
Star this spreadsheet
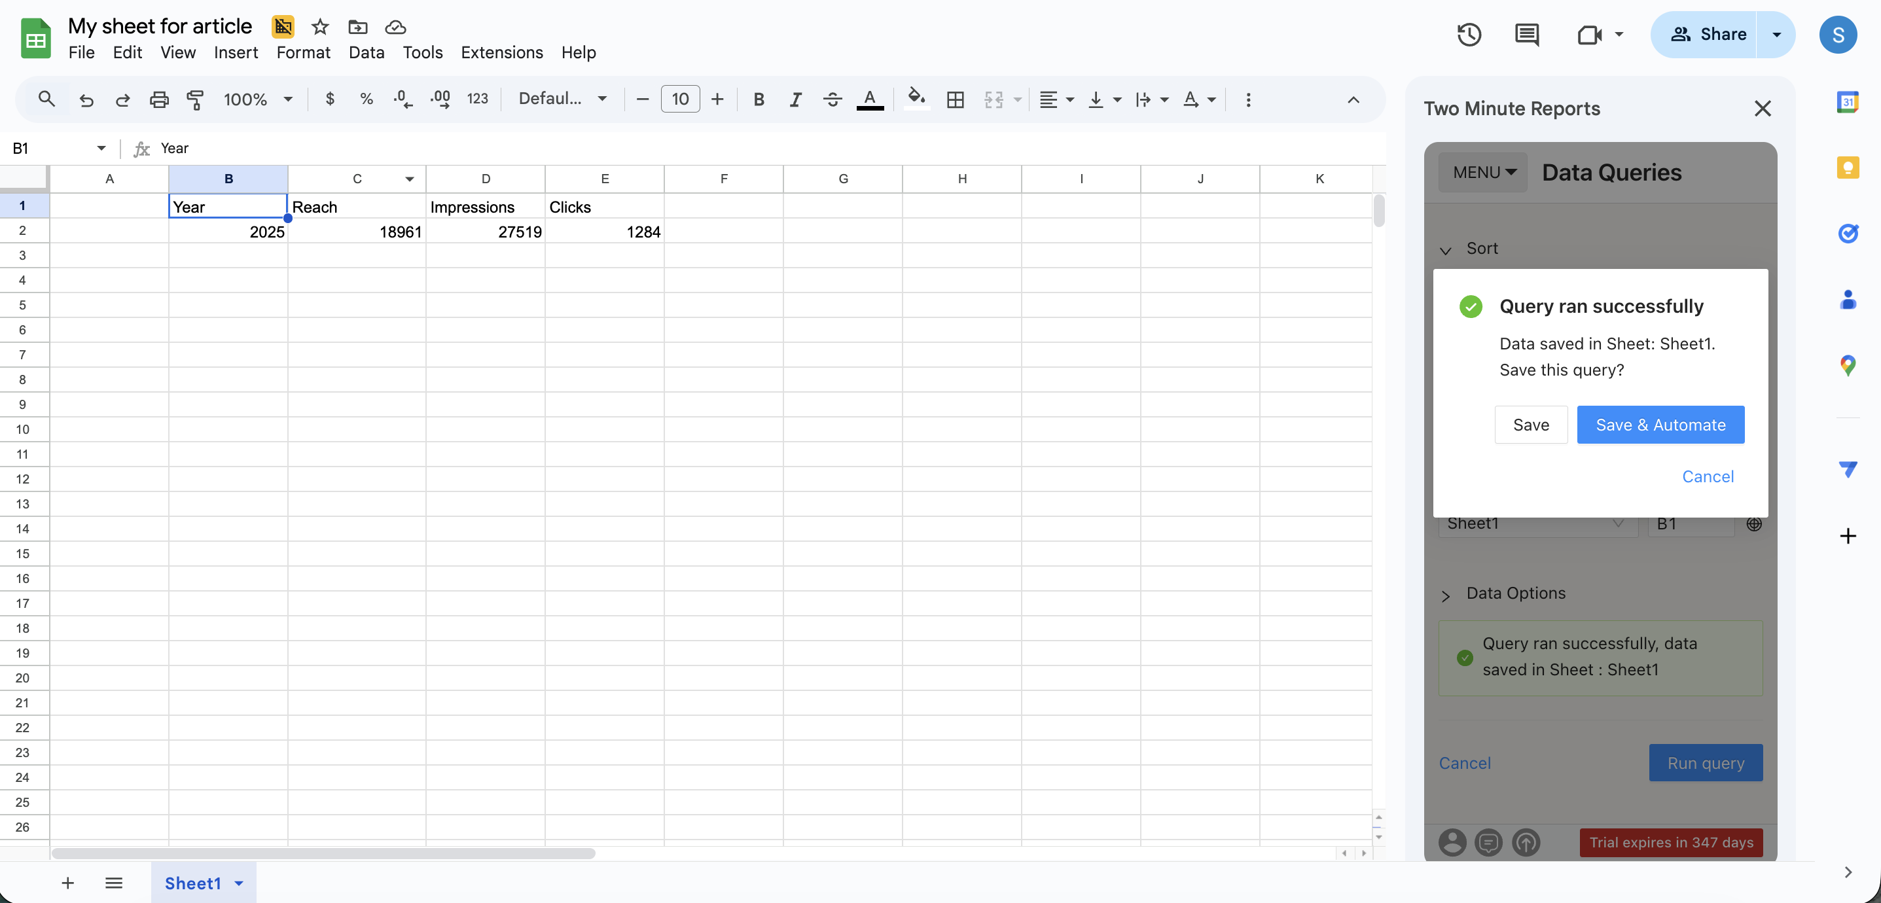tap(320, 27)
